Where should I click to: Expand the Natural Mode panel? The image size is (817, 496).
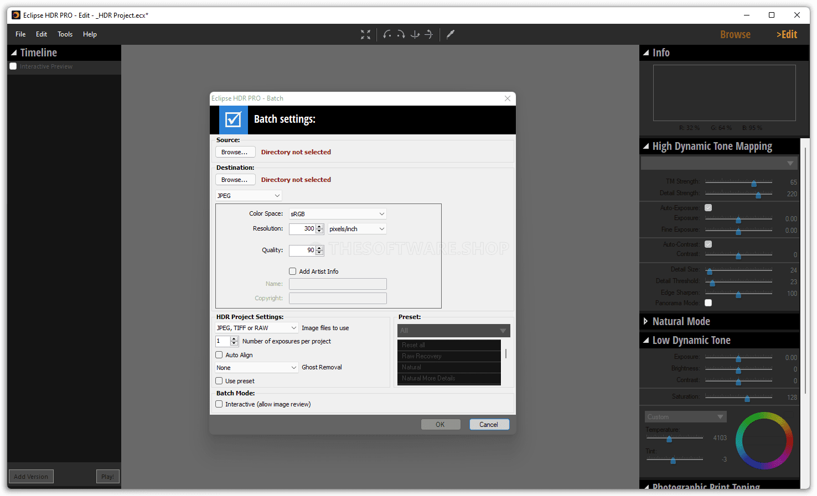pos(646,321)
